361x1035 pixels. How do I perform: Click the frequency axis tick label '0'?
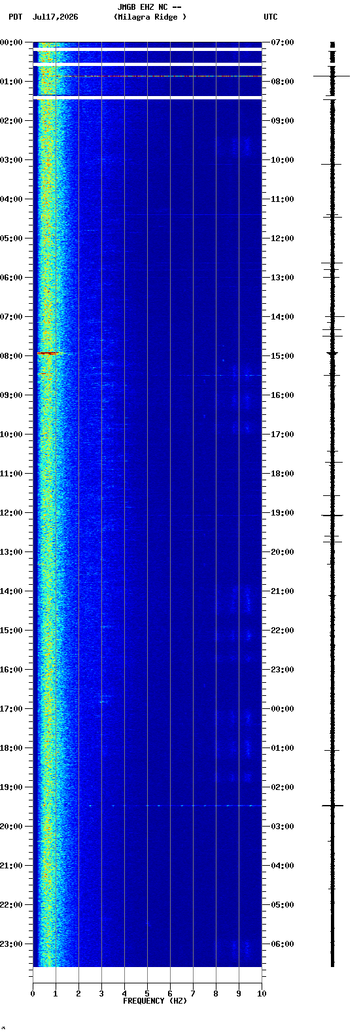click(33, 994)
